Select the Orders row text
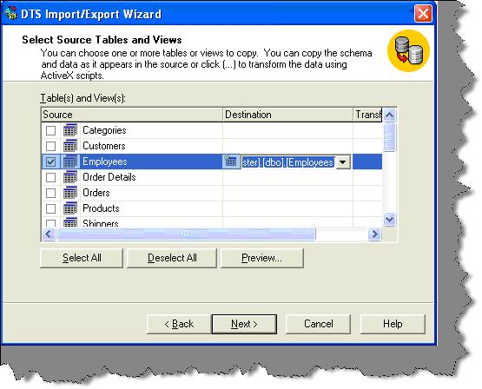This screenshot has height=389, width=482. (96, 193)
